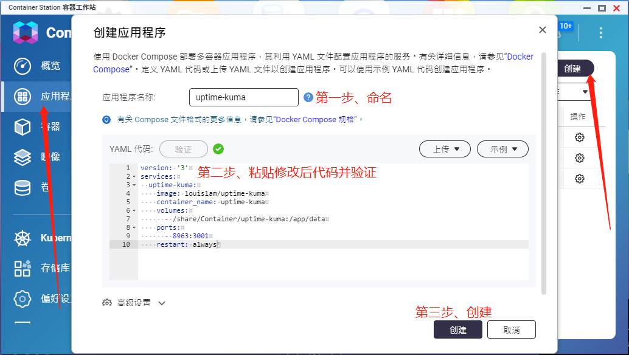The width and height of the screenshot is (629, 355).
Task: Open the three-dot more menu at top right
Action: coord(600,32)
